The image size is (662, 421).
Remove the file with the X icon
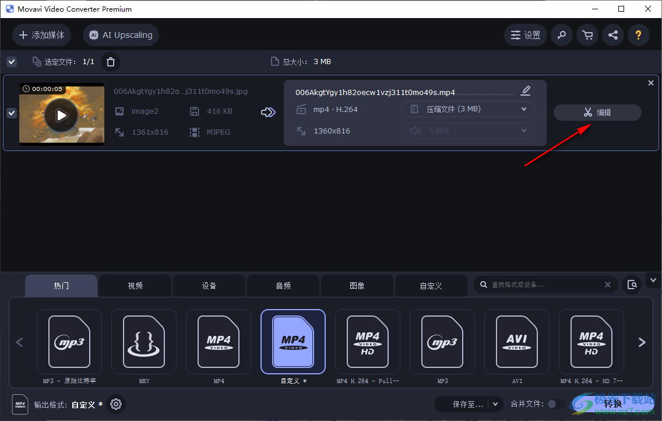pos(650,83)
